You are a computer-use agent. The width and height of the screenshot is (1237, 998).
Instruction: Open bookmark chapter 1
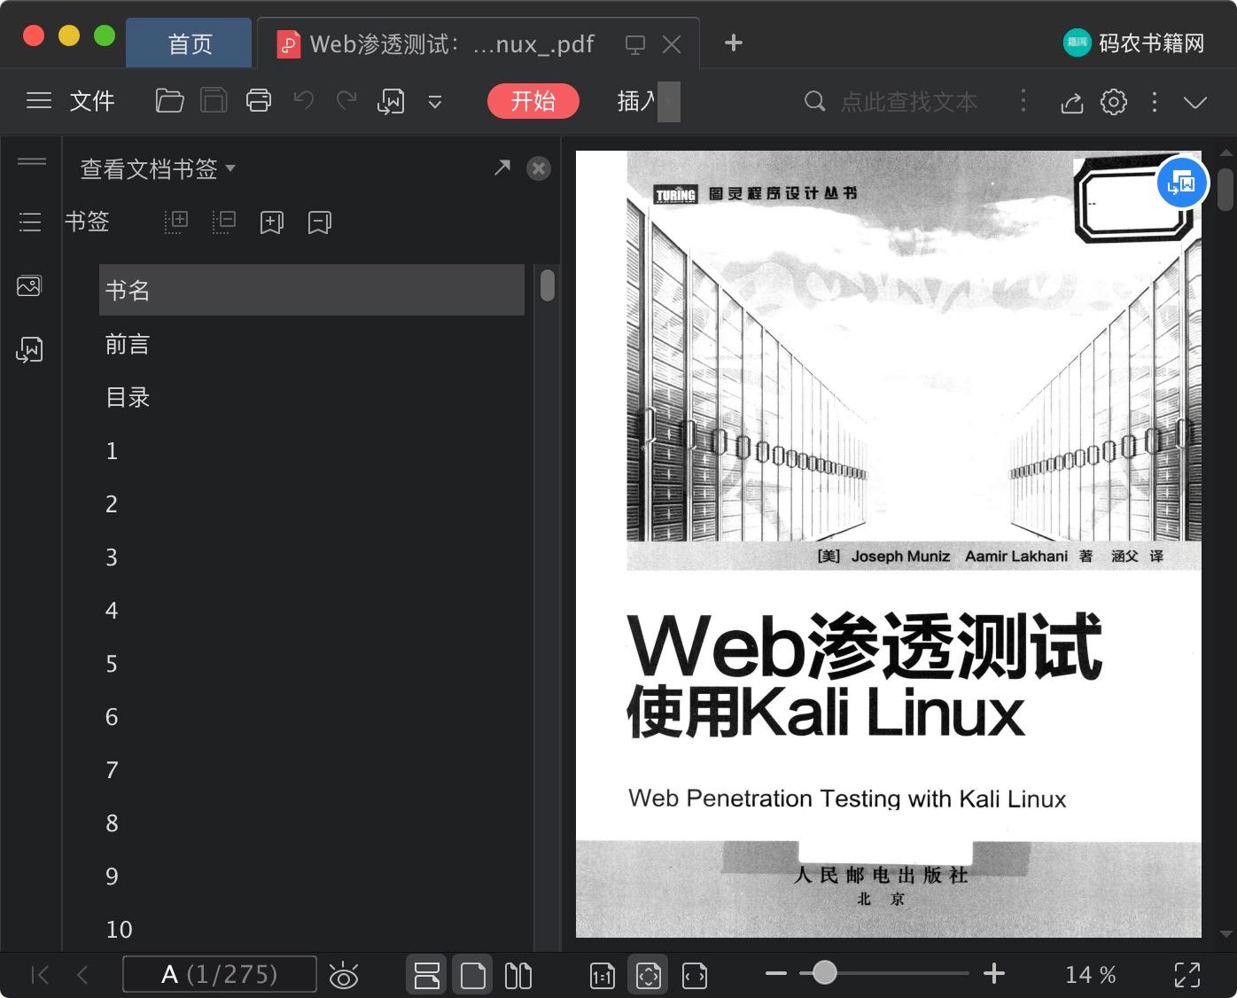[x=312, y=450]
